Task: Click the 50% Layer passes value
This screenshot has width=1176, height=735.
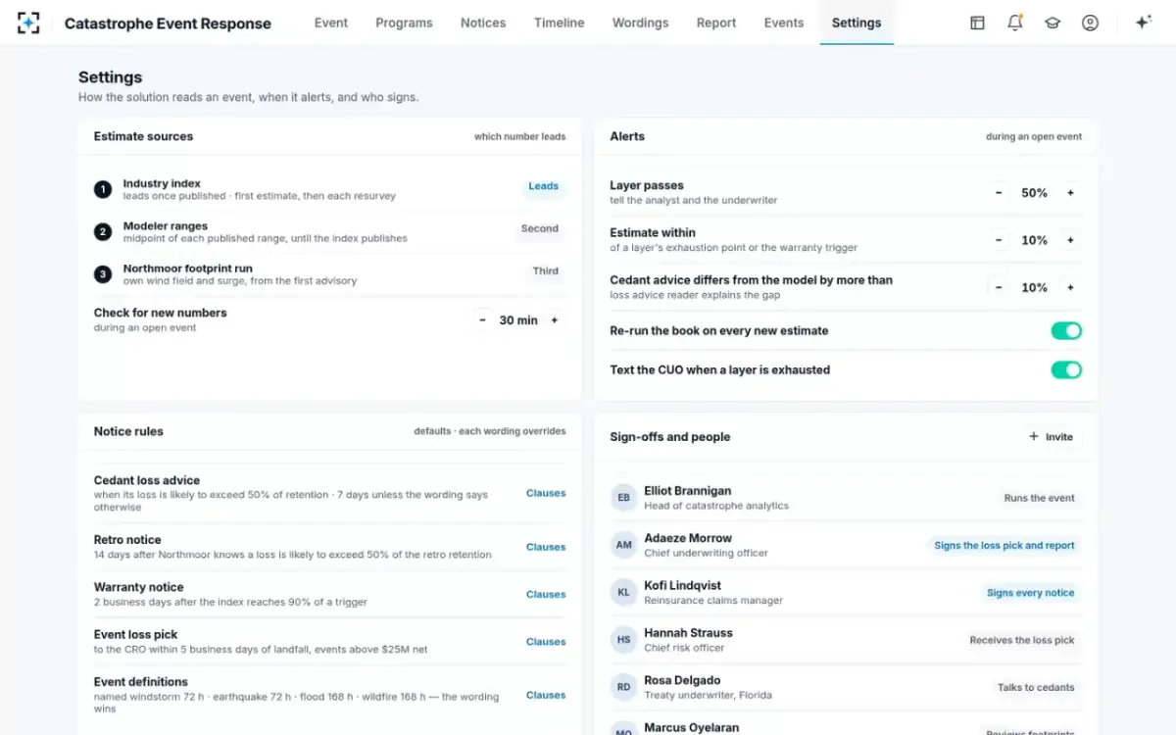Action: [x=1035, y=193]
